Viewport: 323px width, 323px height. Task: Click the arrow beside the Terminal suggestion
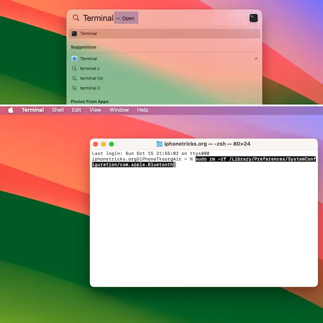tap(256, 59)
